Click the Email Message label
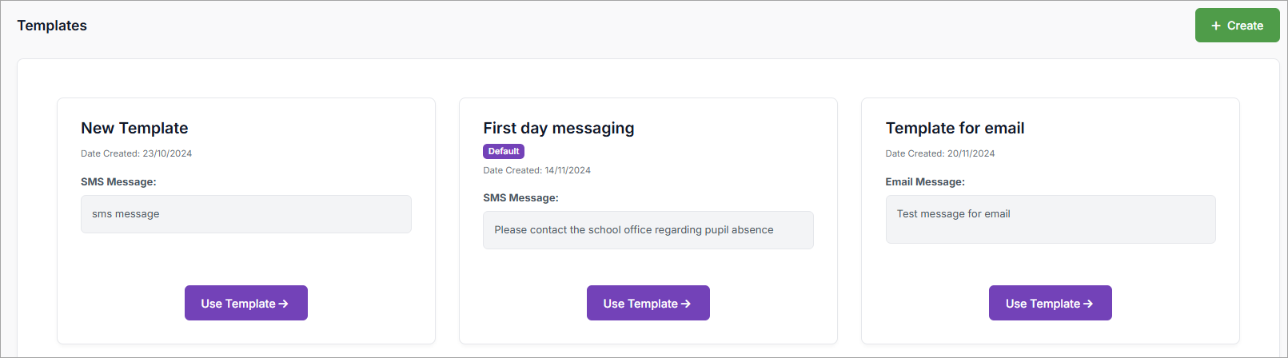The image size is (1288, 358). click(x=925, y=182)
